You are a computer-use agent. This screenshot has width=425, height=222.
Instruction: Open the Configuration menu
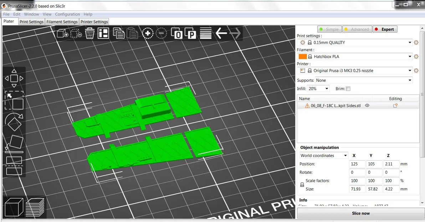click(67, 14)
